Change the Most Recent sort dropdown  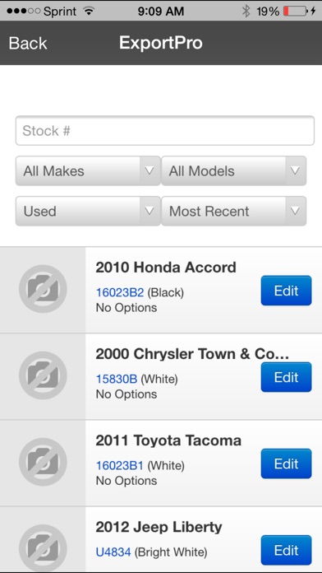[x=234, y=211]
